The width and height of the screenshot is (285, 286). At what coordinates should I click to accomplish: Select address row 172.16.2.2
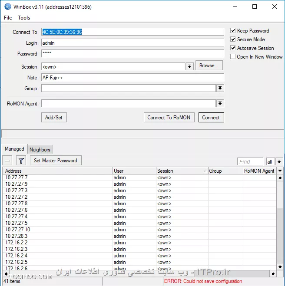point(140,243)
